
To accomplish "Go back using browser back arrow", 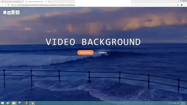I will [2, 5].
